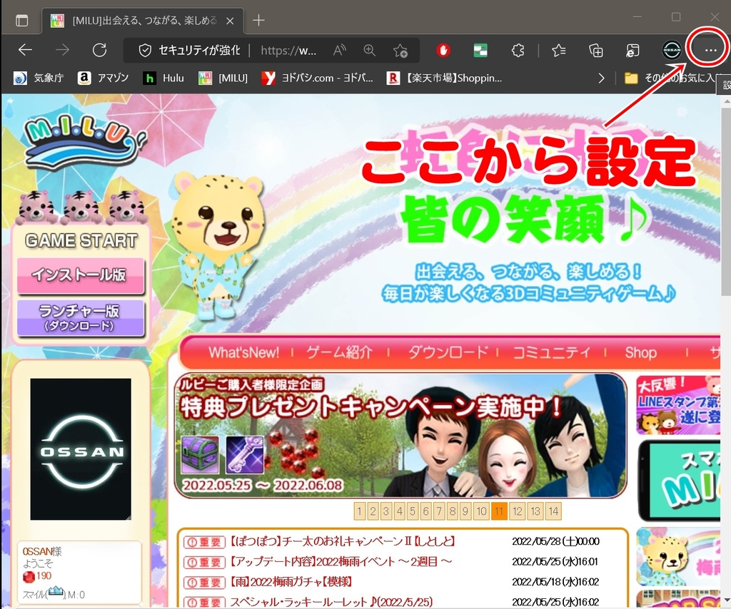Select banner page number 12
Image resolution: width=731 pixels, height=609 pixels.
click(x=518, y=511)
